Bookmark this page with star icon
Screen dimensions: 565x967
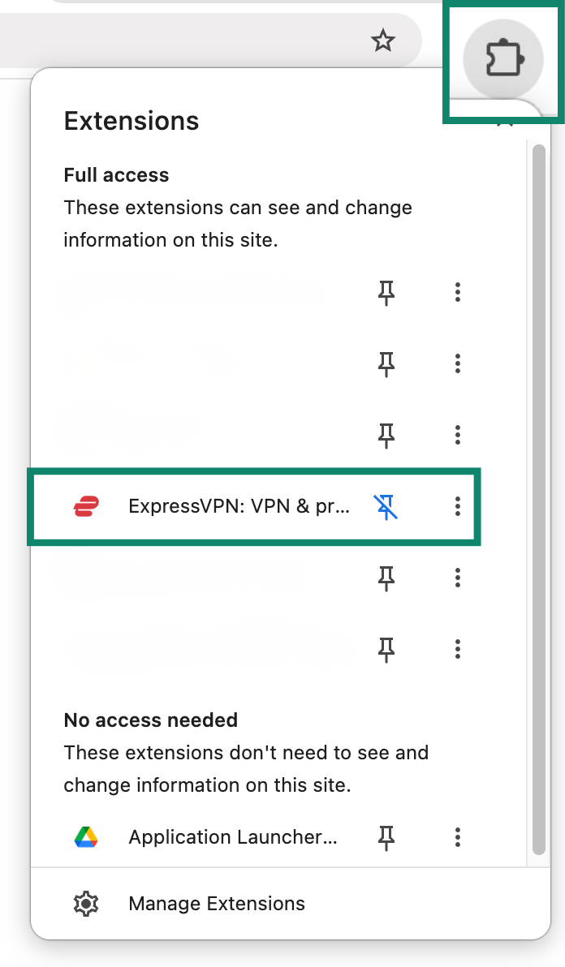tap(383, 41)
